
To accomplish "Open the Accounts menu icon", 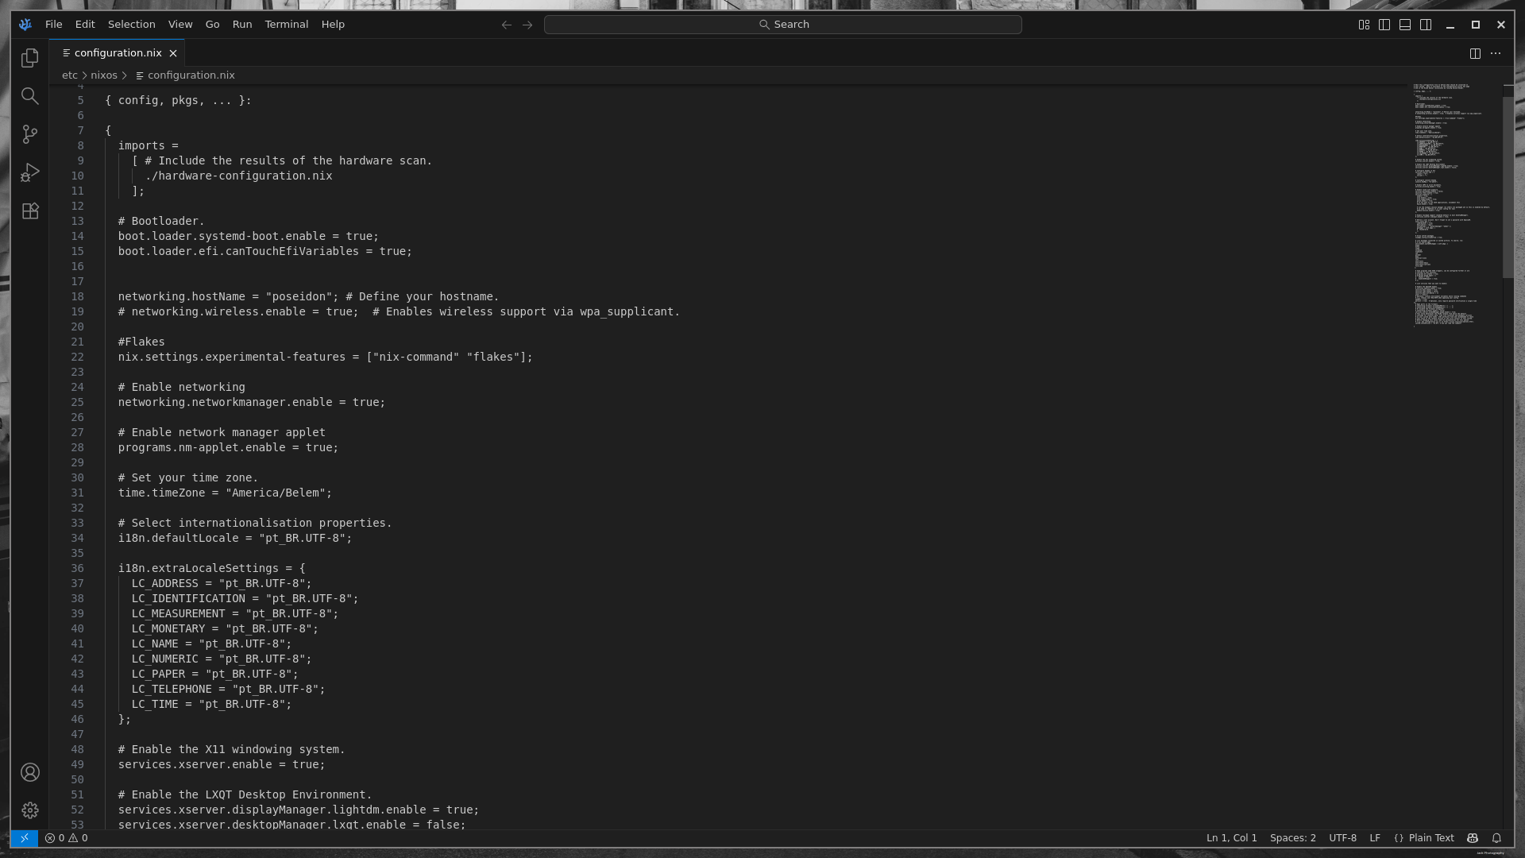I will 30,772.
